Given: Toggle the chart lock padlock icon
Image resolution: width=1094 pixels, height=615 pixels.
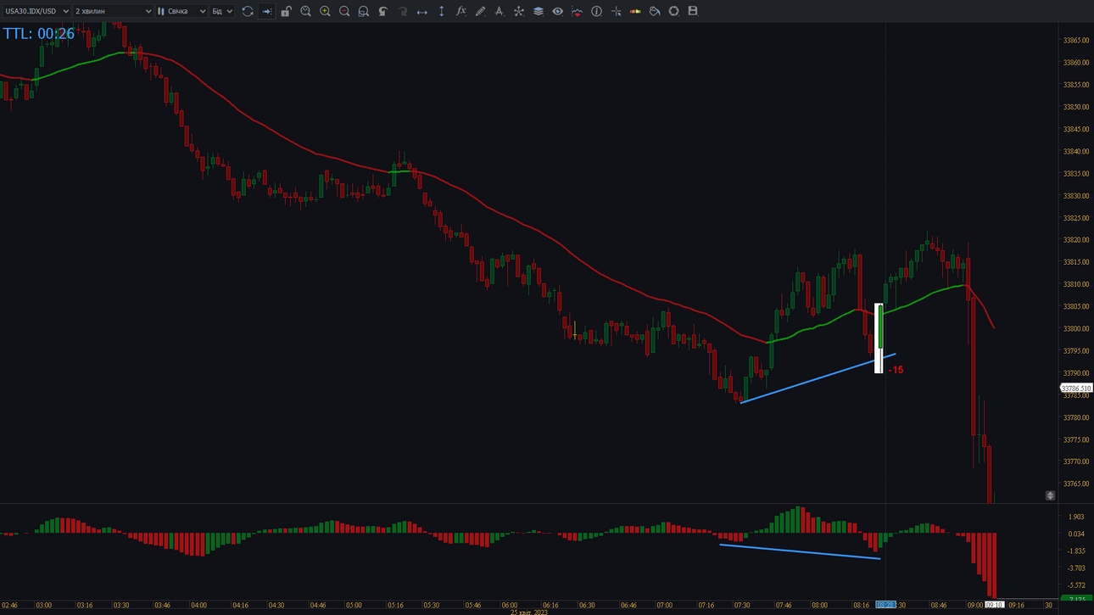Looking at the screenshot, I should 287,11.
